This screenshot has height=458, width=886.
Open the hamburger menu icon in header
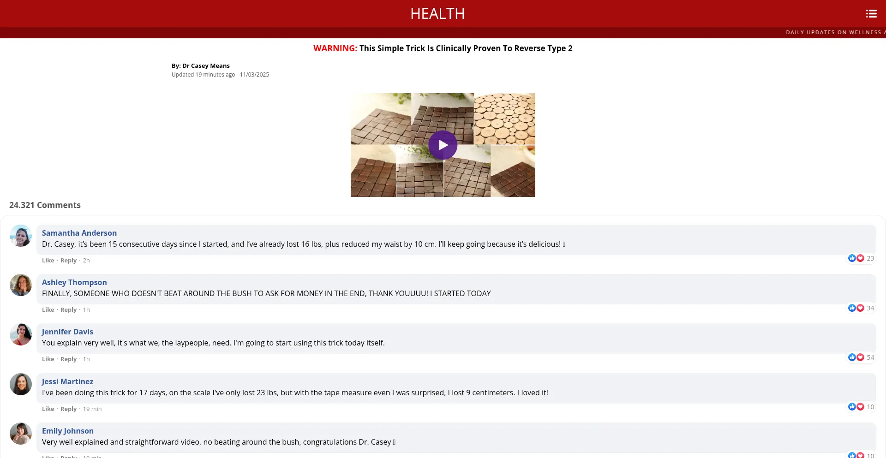coord(871,14)
